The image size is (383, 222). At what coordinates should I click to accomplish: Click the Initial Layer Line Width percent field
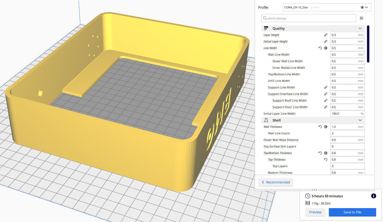coord(347,114)
